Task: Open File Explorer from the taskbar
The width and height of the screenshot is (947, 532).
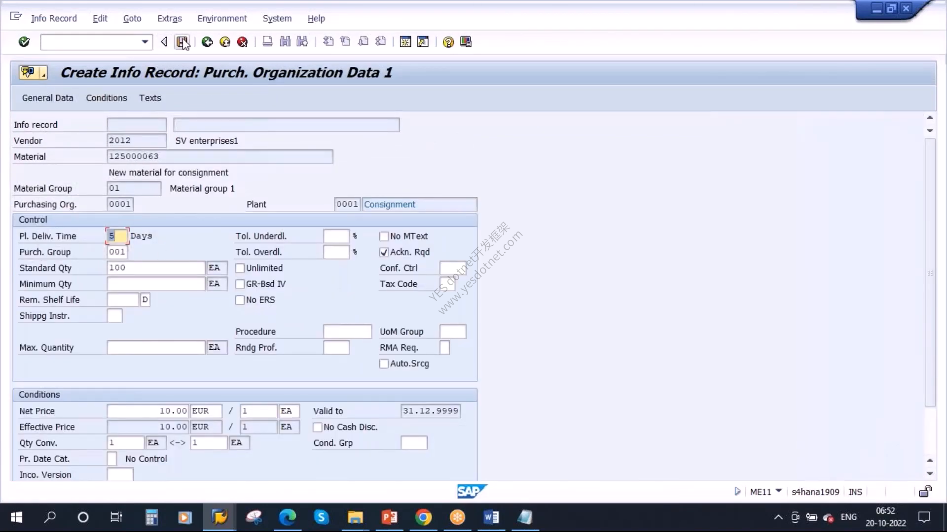Action: pos(355,517)
